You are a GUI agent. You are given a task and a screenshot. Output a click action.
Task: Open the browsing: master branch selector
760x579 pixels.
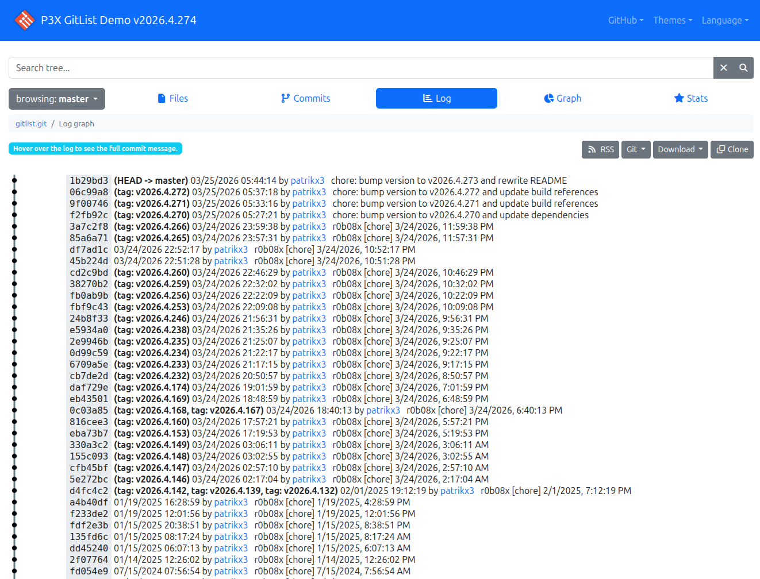[56, 98]
